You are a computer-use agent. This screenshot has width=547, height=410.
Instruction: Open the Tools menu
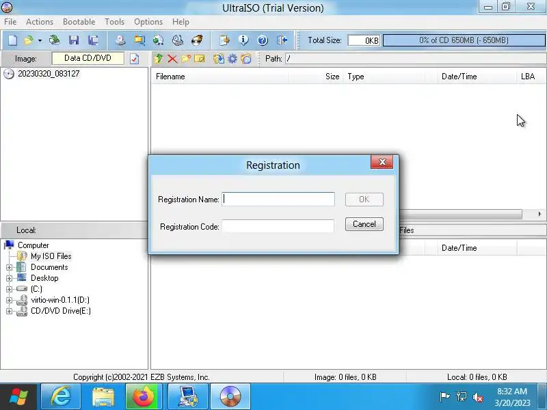[114, 22]
